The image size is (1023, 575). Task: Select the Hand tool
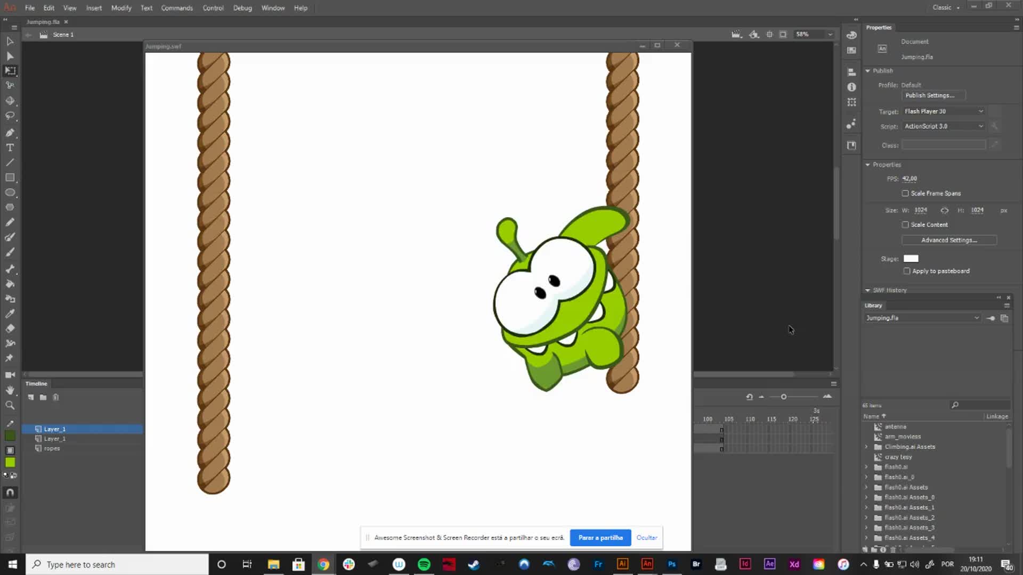[10, 390]
